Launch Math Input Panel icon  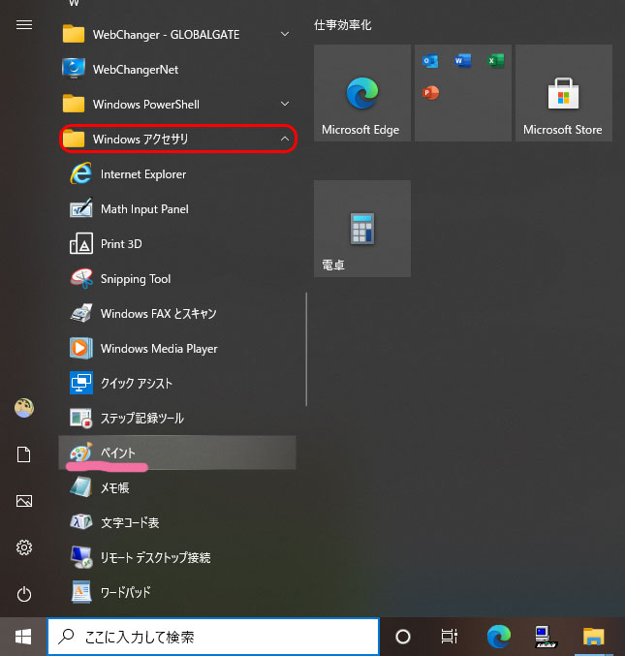click(x=80, y=208)
